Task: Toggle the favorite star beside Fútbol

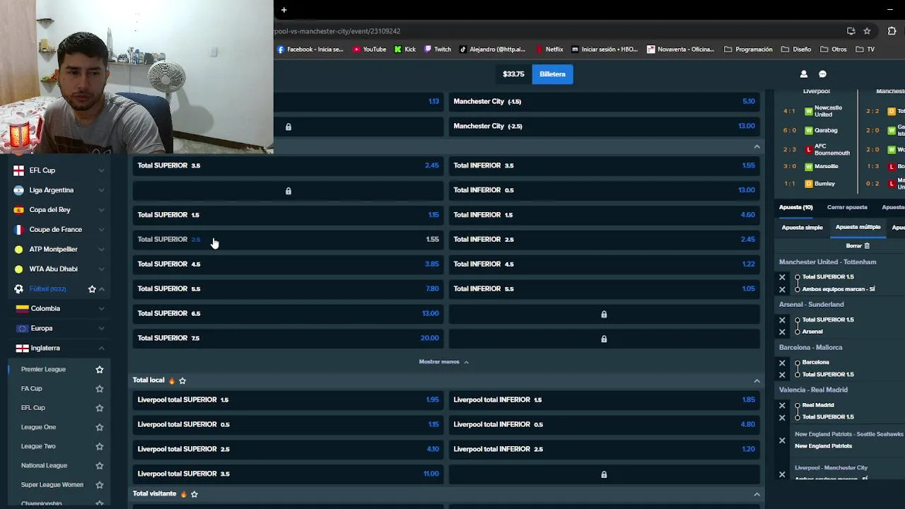Action: pyautogui.click(x=92, y=288)
